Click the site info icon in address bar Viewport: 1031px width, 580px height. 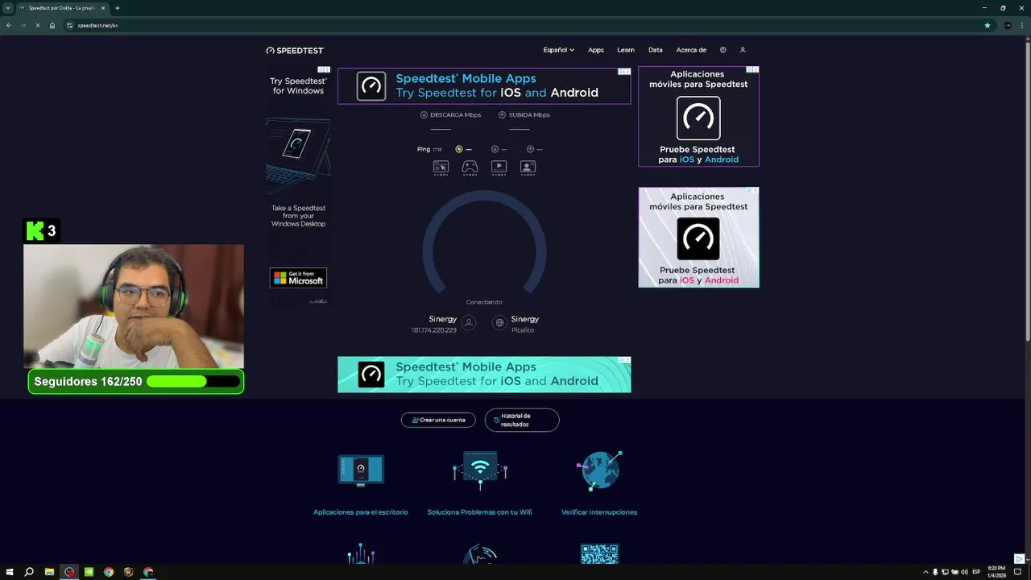click(x=70, y=25)
